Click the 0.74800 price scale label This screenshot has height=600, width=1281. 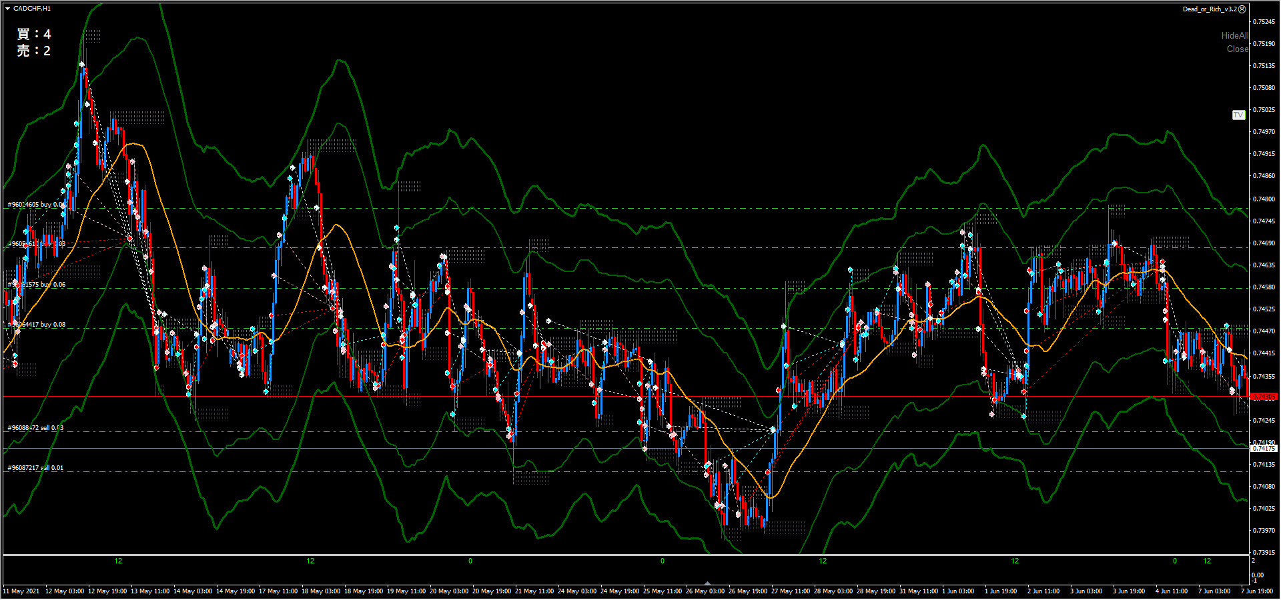coord(1264,199)
